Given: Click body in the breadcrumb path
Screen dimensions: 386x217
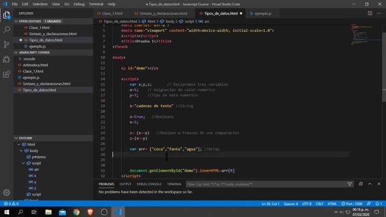Looking at the screenshot, I should point(170,22).
